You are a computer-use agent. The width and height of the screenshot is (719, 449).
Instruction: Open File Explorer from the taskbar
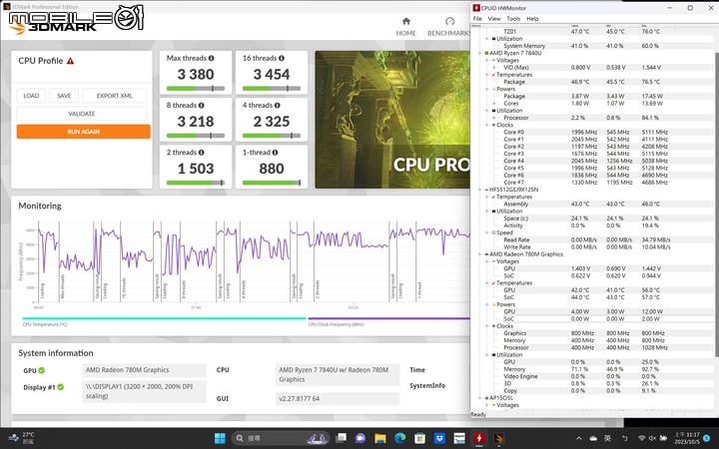click(380, 438)
